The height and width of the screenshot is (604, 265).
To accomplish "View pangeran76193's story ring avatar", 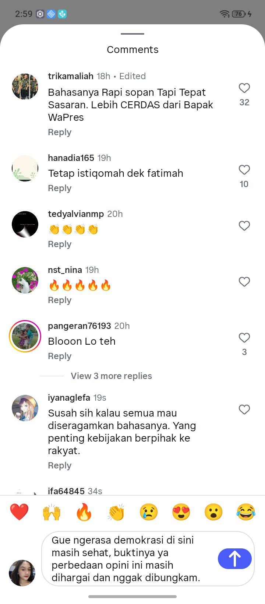I will click(x=25, y=336).
